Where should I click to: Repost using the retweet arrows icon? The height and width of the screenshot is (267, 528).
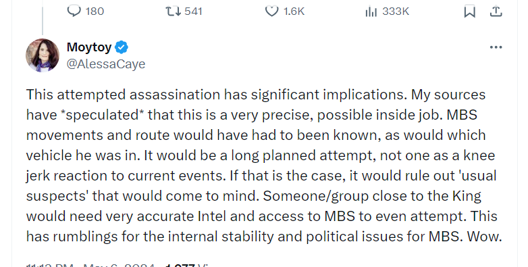click(x=173, y=11)
